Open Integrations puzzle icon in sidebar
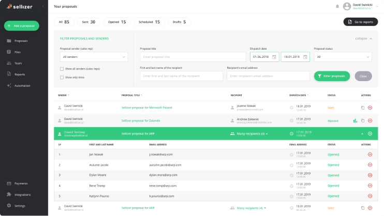The height and width of the screenshot is (216, 384). pos(9,194)
